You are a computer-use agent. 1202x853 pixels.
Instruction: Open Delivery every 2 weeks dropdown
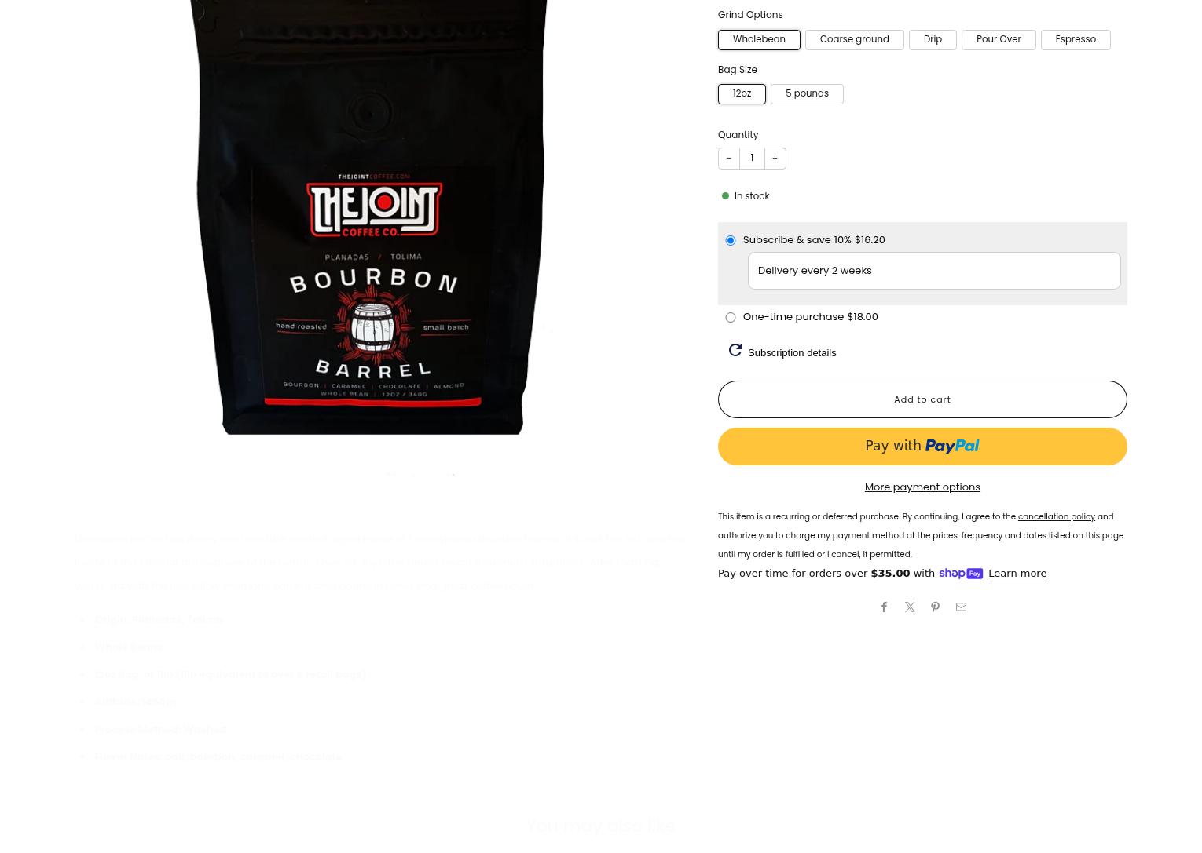[x=934, y=271]
